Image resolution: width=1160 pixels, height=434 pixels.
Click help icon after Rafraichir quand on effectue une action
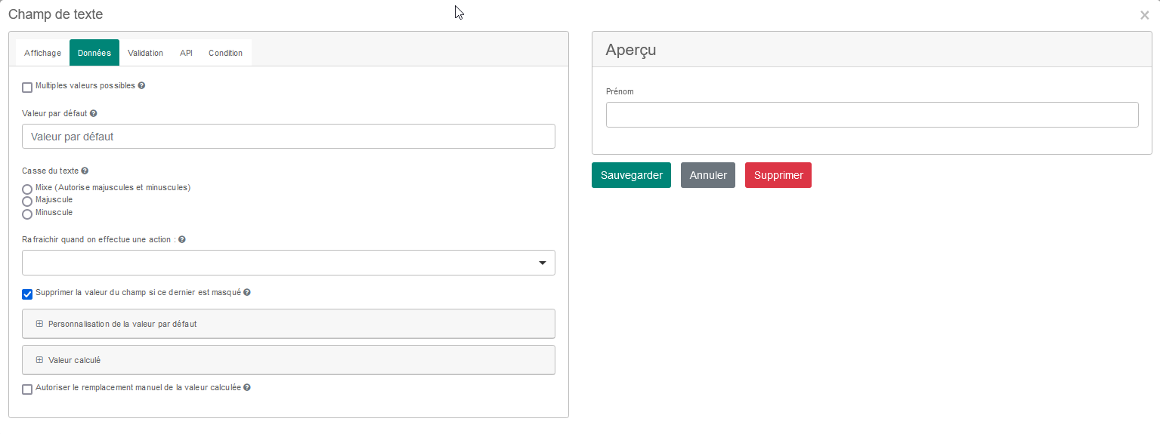[181, 239]
